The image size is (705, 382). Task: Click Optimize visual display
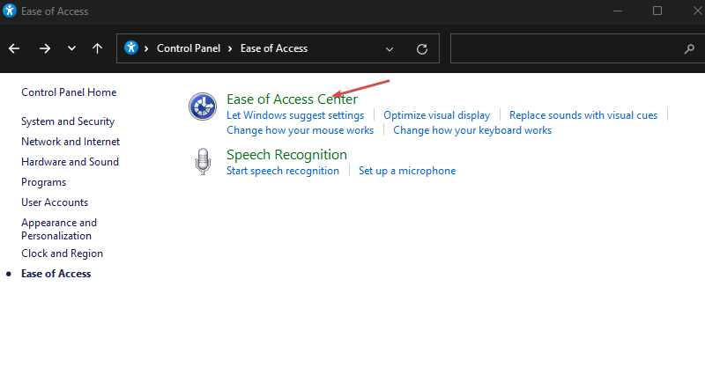[436, 115]
